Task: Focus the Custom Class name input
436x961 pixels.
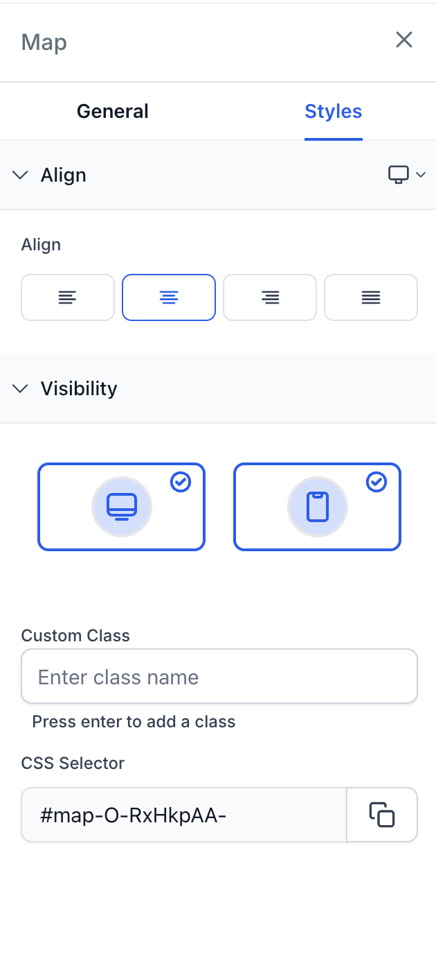Action: 219,676
